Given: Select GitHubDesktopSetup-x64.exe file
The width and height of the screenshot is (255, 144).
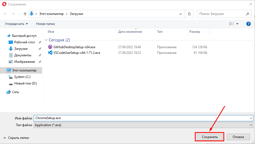Looking at the screenshot, I should (x=74, y=47).
